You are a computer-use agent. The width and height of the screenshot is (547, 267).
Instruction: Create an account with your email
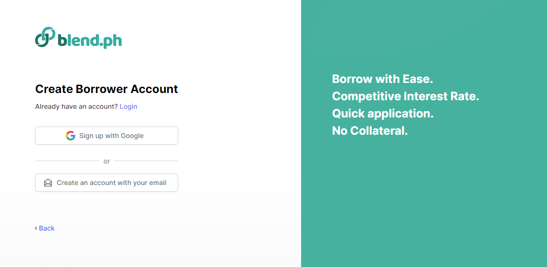coord(107,183)
